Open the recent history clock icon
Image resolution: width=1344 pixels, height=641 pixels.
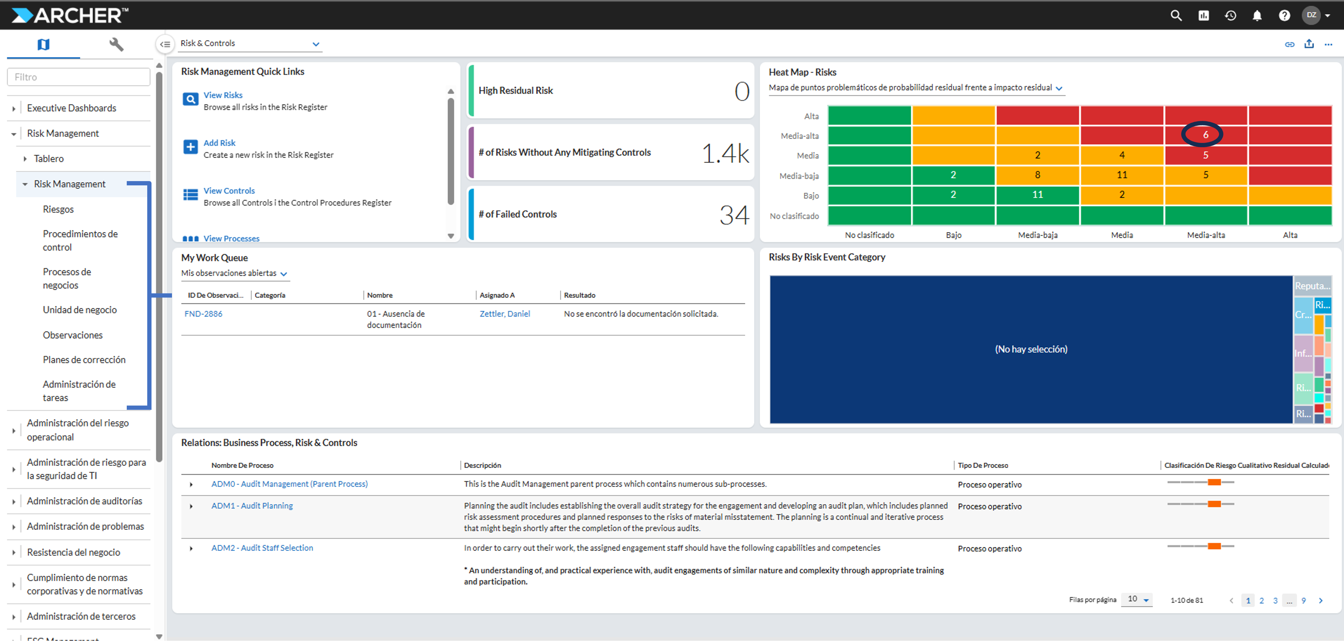pos(1230,15)
